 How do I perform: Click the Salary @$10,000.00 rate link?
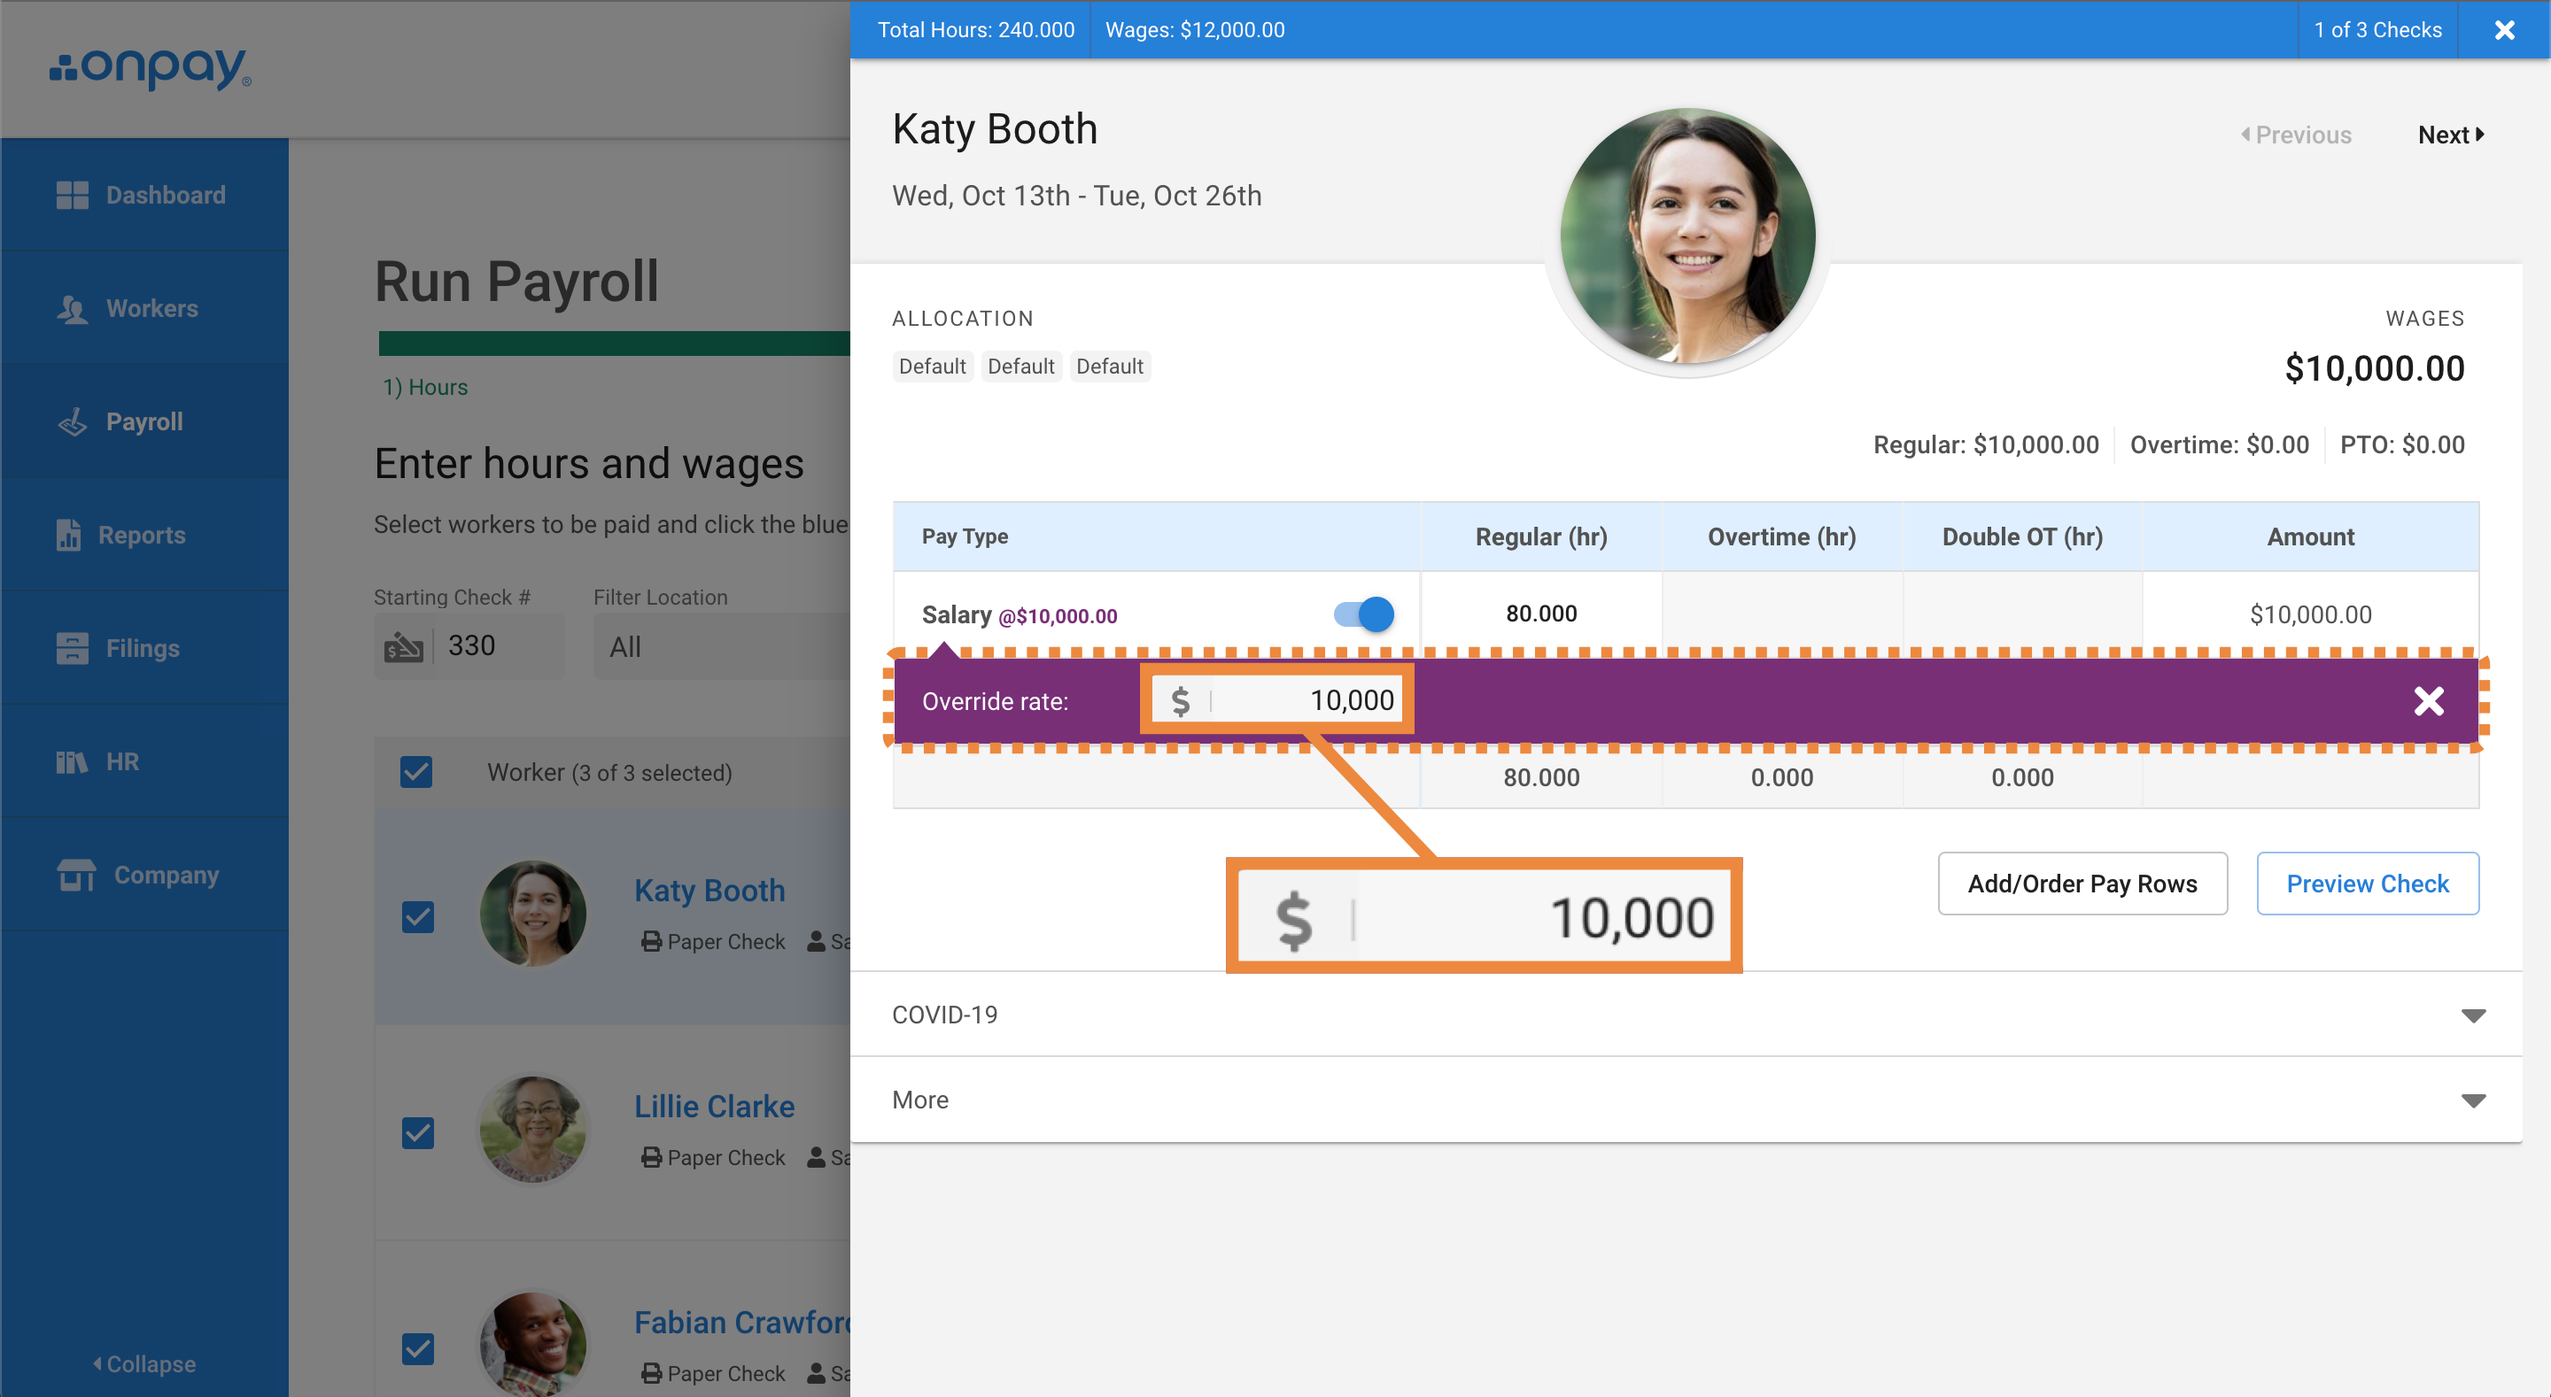[x=1058, y=616]
